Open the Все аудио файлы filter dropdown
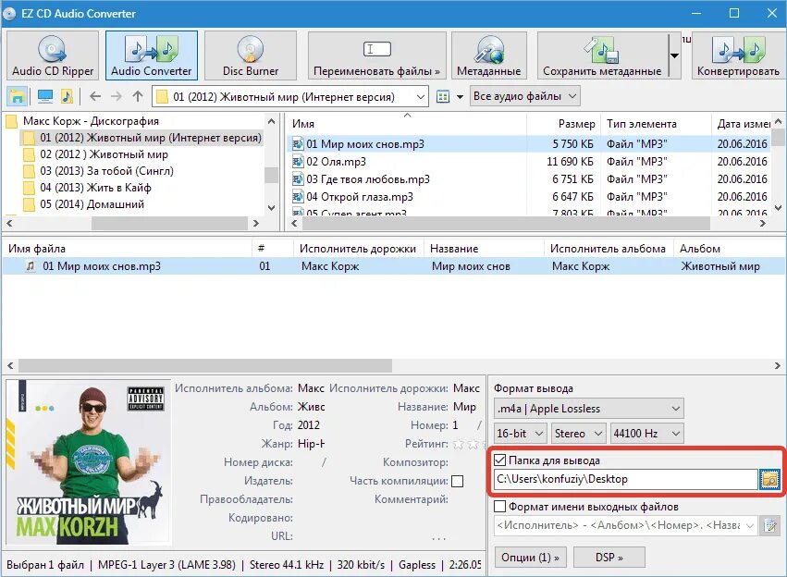 [525, 96]
